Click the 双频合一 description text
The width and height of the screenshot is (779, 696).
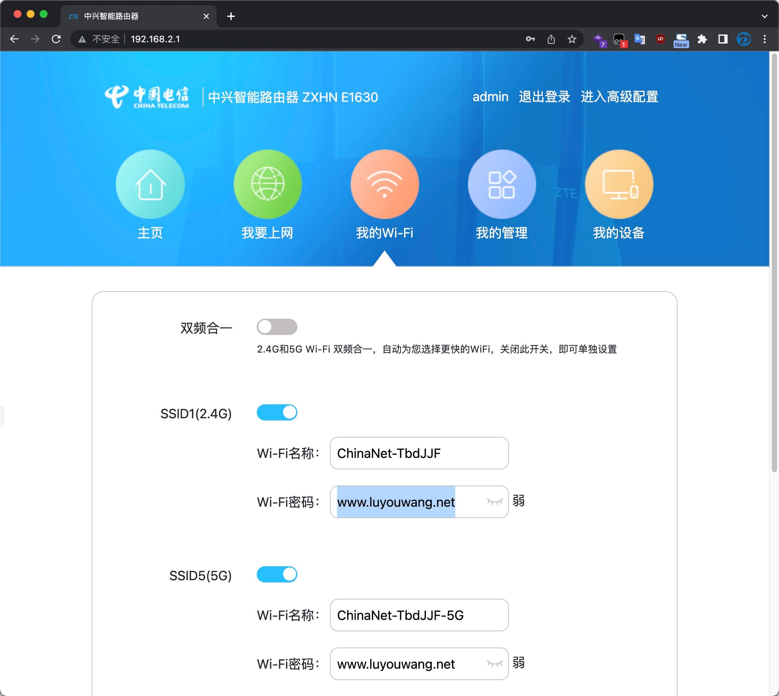coord(437,349)
